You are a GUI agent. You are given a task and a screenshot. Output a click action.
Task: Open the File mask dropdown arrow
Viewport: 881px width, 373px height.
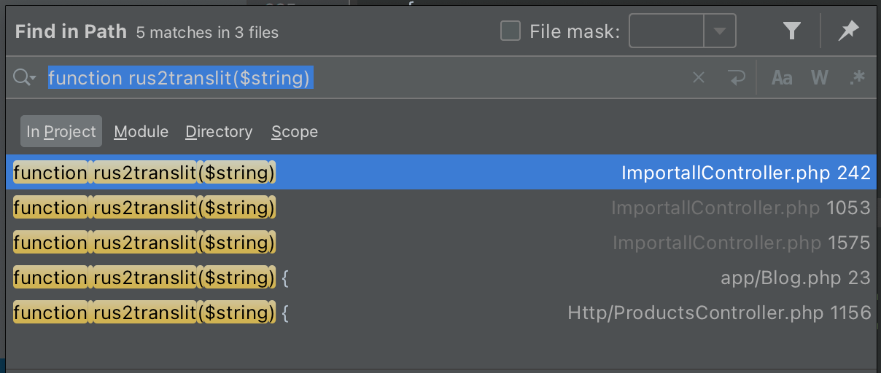(x=720, y=31)
